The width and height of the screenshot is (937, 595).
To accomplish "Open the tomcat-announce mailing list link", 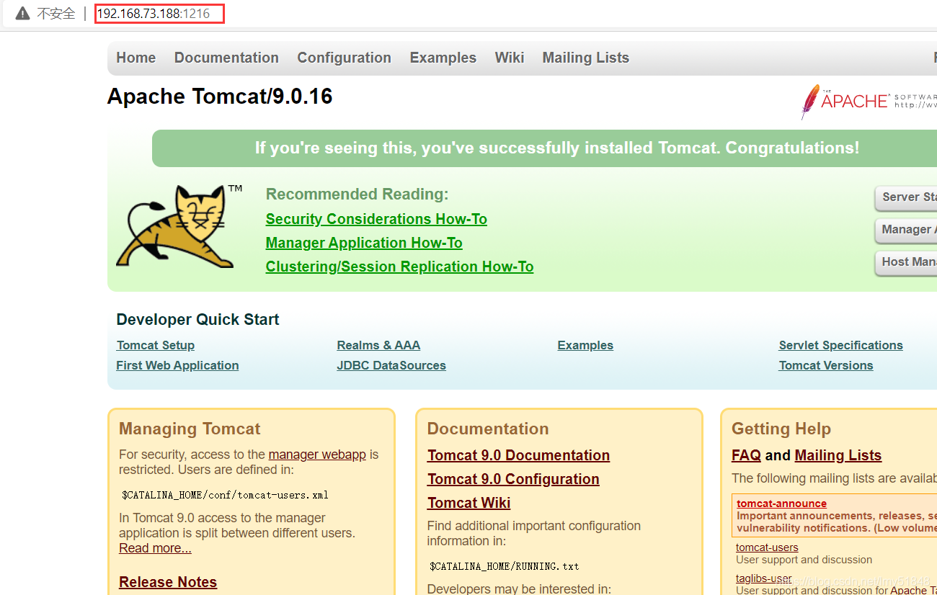I will click(781, 504).
